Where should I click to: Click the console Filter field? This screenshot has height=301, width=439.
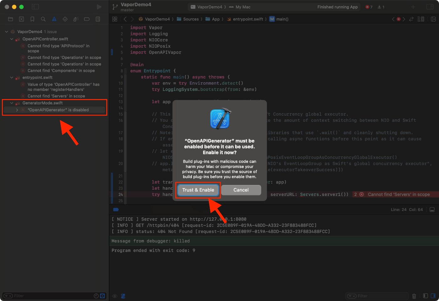tap(377, 296)
